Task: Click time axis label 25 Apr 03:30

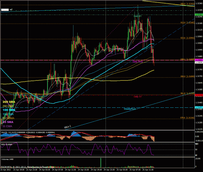Action: tap(122, 170)
